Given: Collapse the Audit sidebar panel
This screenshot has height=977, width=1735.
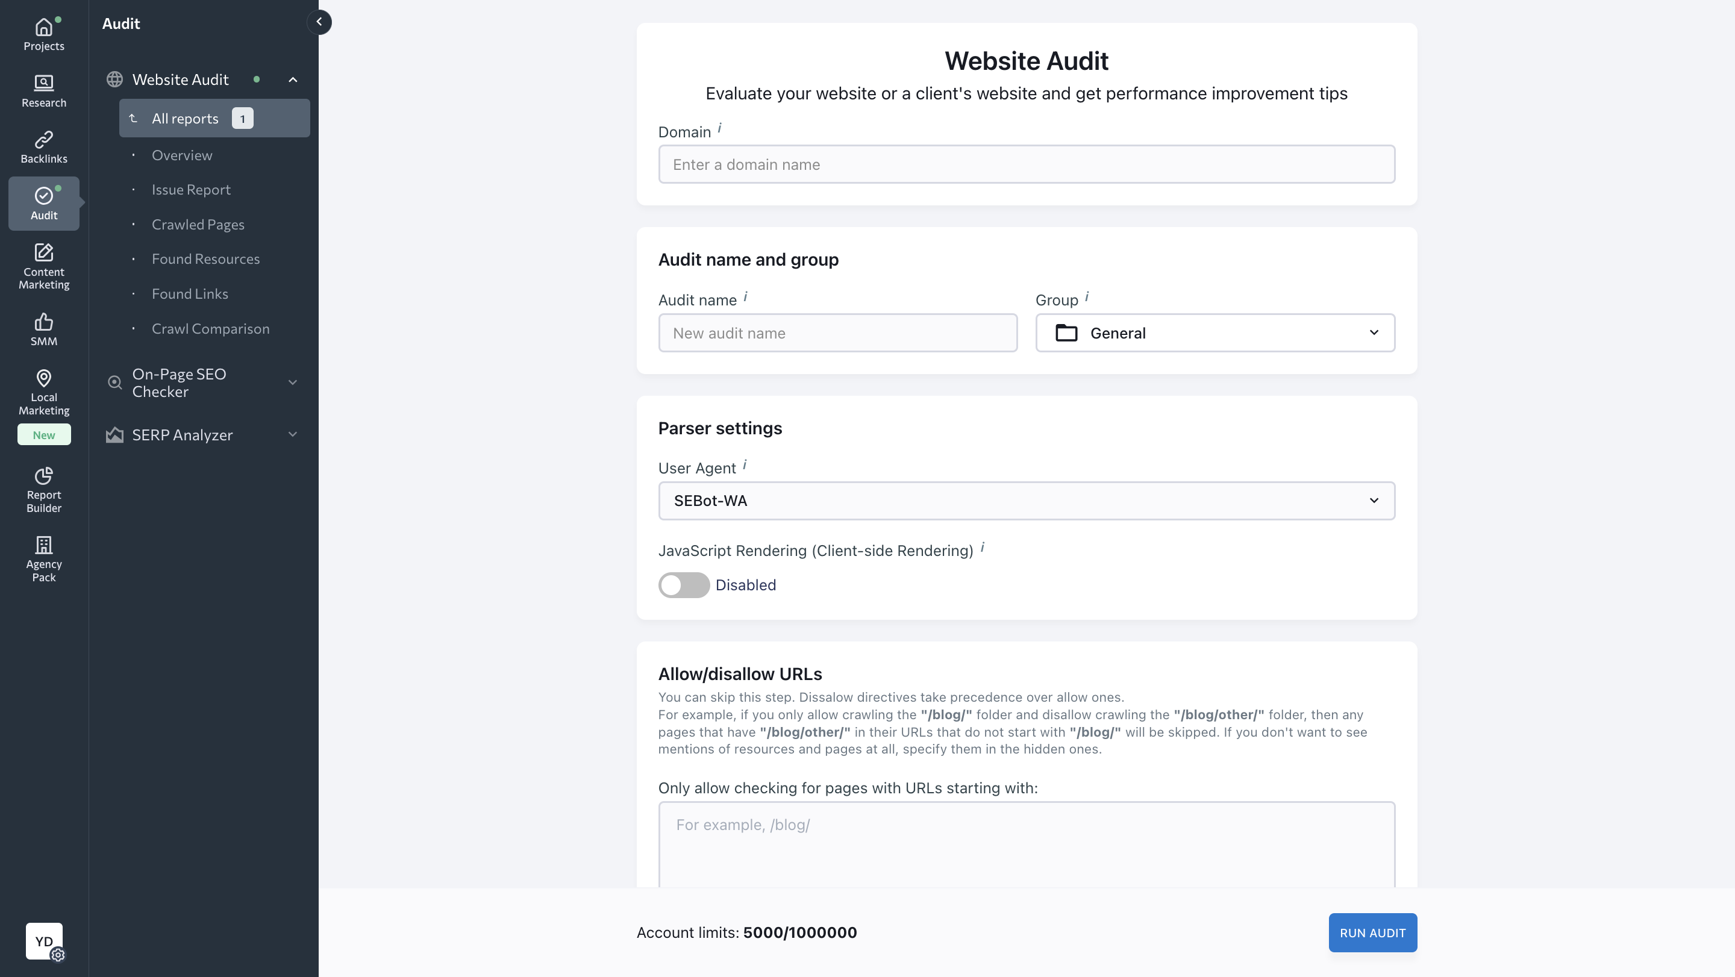Looking at the screenshot, I should pos(319,22).
